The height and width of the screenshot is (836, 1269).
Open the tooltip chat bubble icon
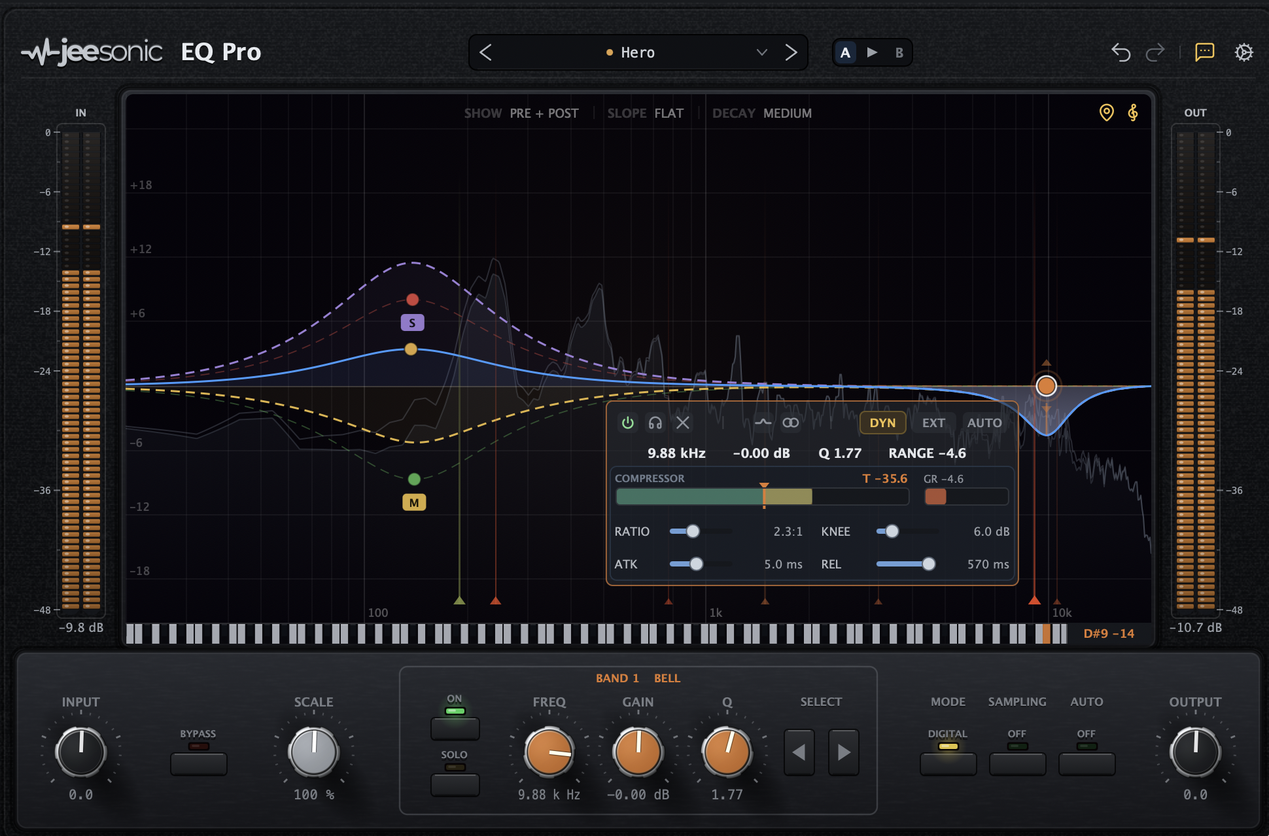[x=1204, y=52]
